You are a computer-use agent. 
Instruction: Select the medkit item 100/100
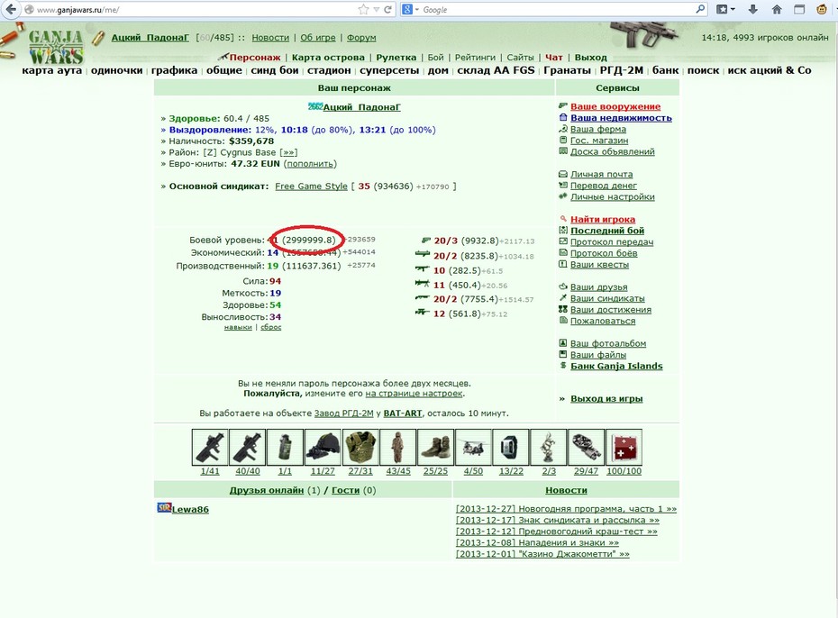[x=624, y=447]
